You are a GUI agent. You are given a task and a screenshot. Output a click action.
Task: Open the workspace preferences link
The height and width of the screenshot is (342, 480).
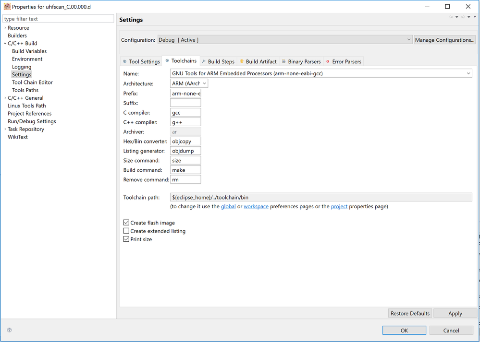click(256, 206)
